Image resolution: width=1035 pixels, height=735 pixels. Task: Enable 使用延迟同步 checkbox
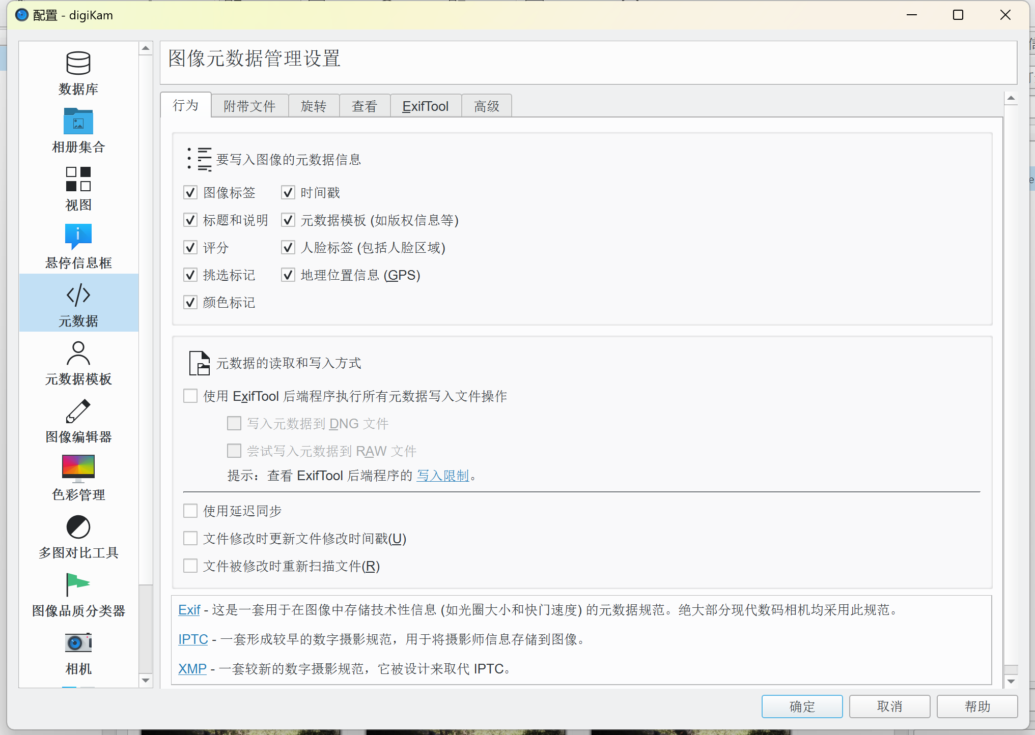point(190,511)
